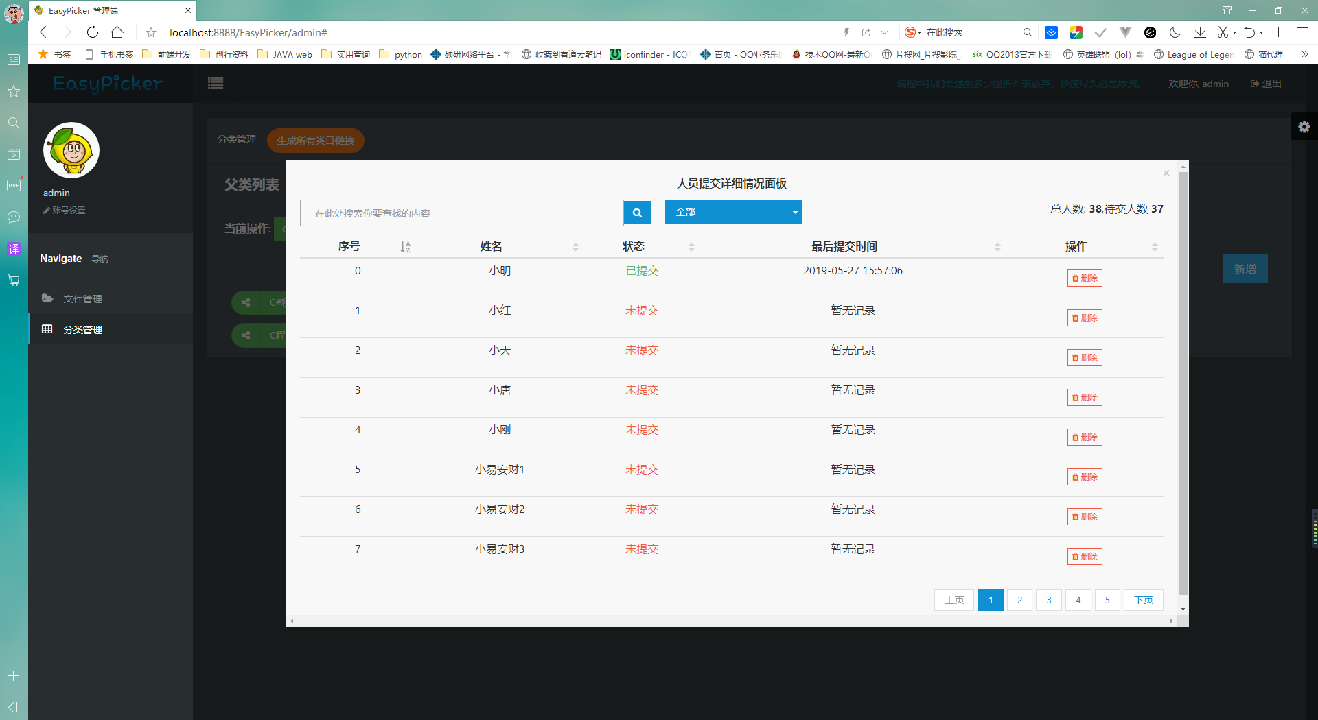Delete the 小明 row
The height and width of the screenshot is (720, 1318).
point(1085,278)
